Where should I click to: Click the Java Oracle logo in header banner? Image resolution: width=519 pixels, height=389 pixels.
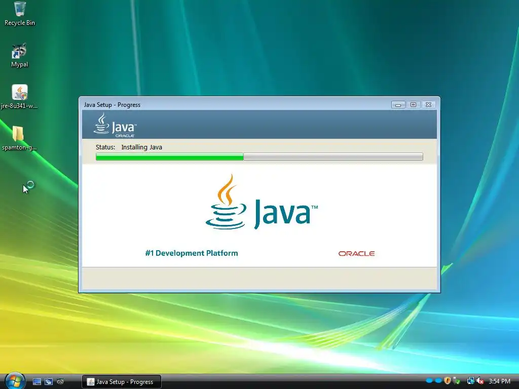(115, 125)
